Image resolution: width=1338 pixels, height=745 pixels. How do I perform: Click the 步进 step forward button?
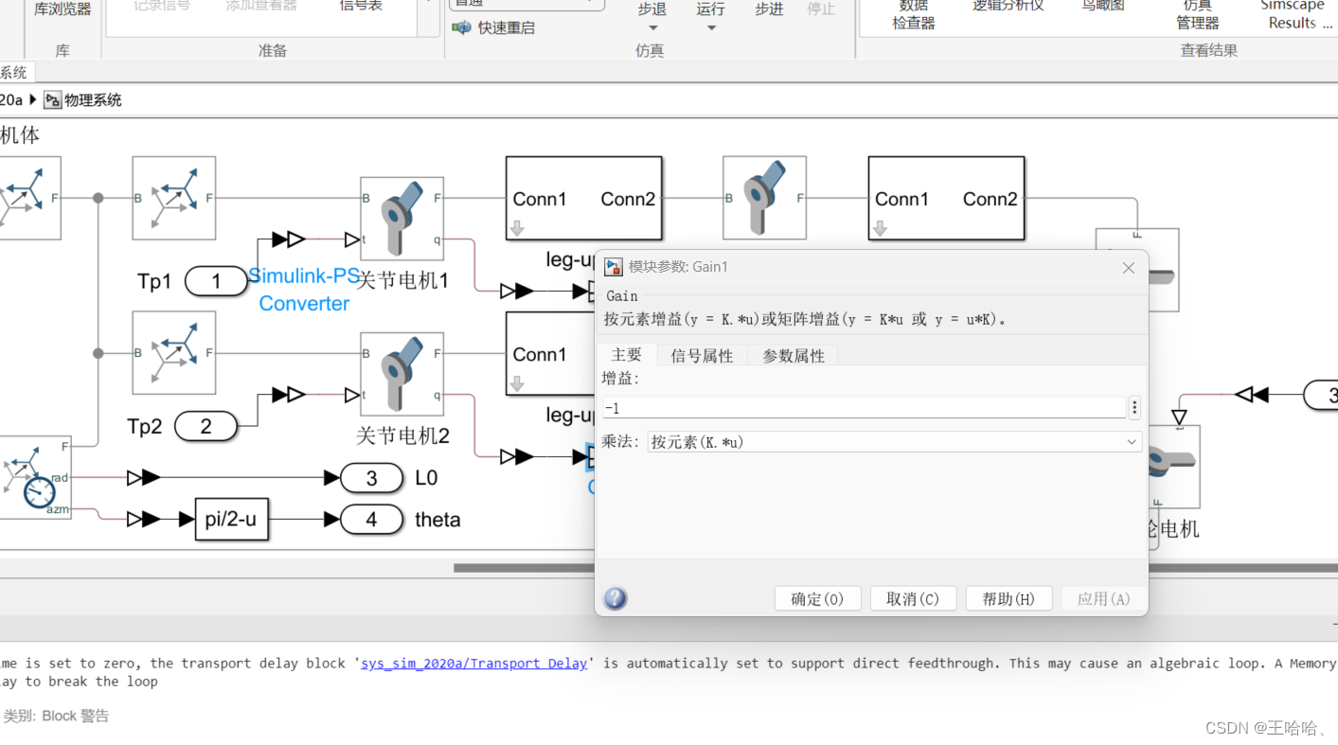[769, 9]
